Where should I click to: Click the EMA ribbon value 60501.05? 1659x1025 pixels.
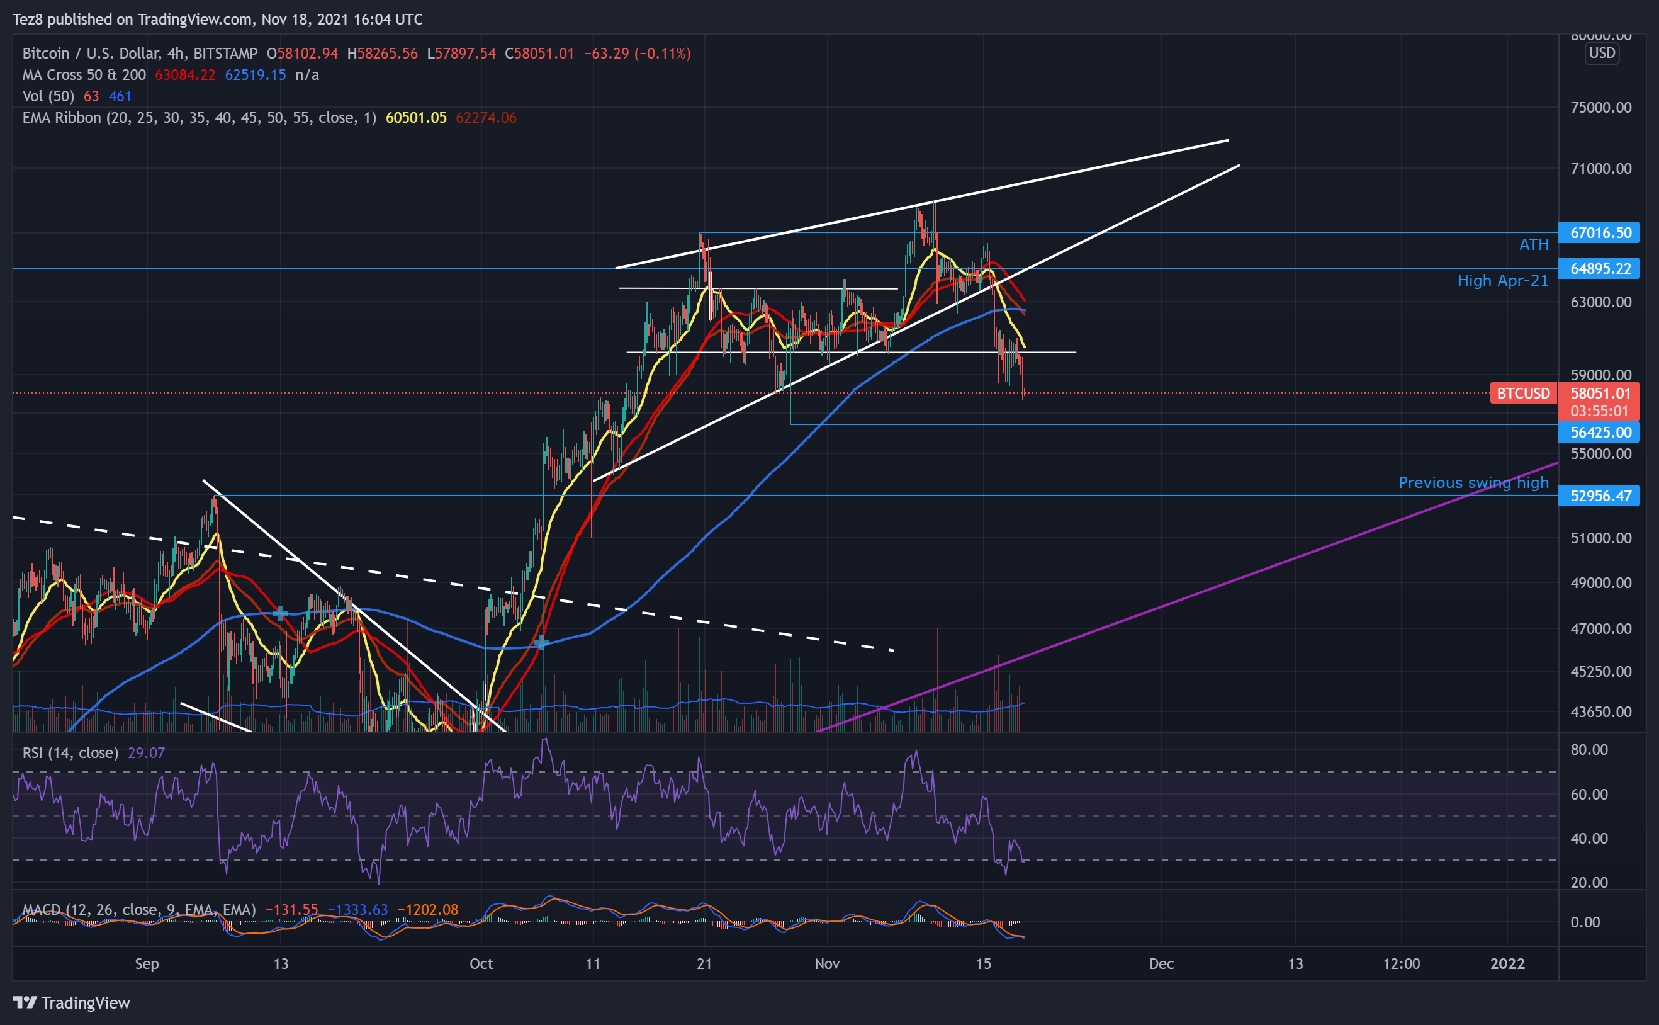(416, 118)
